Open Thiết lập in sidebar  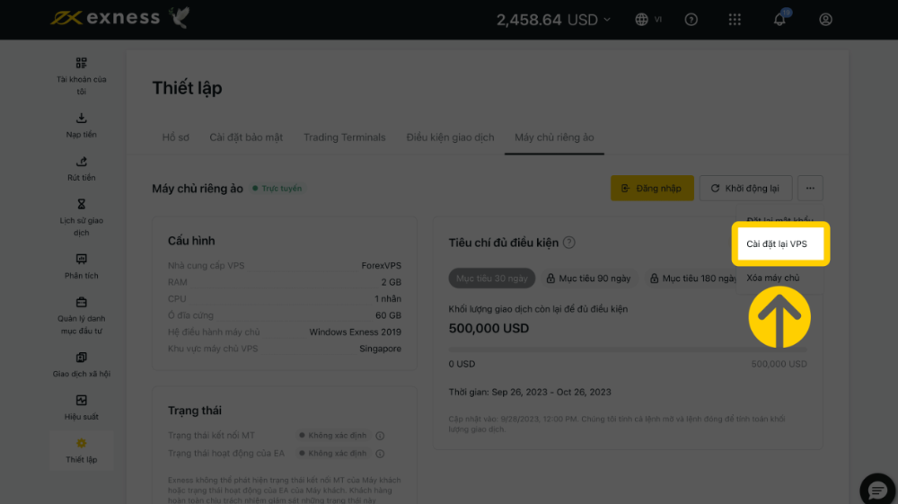tap(82, 451)
